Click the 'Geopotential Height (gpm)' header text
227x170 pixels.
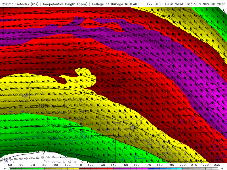[65, 4]
